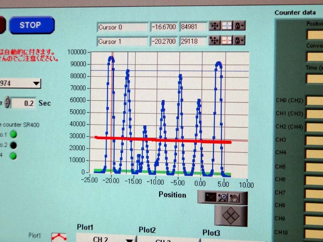This screenshot has width=323, height=242.
Task: Click the stepper beside the 0.2 Sec field
Action: (x=6, y=103)
